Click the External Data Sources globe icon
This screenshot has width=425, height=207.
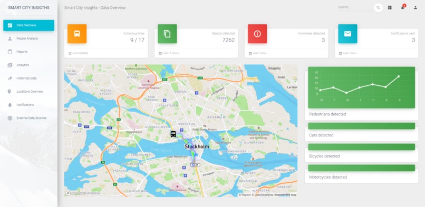[x=10, y=118]
